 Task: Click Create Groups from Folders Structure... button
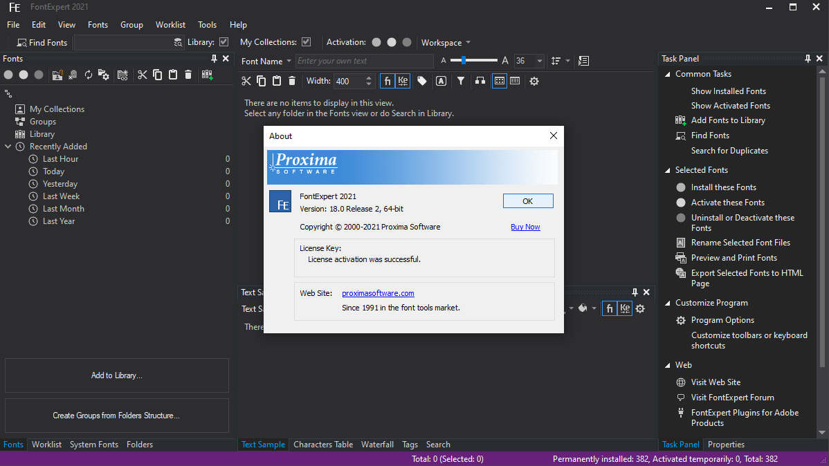[117, 416]
